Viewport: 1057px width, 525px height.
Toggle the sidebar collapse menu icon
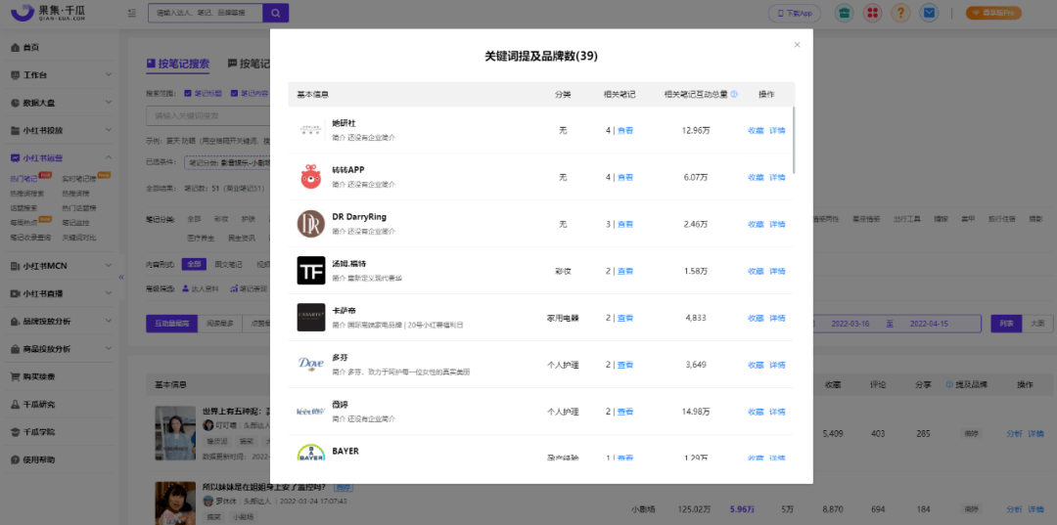(x=132, y=13)
